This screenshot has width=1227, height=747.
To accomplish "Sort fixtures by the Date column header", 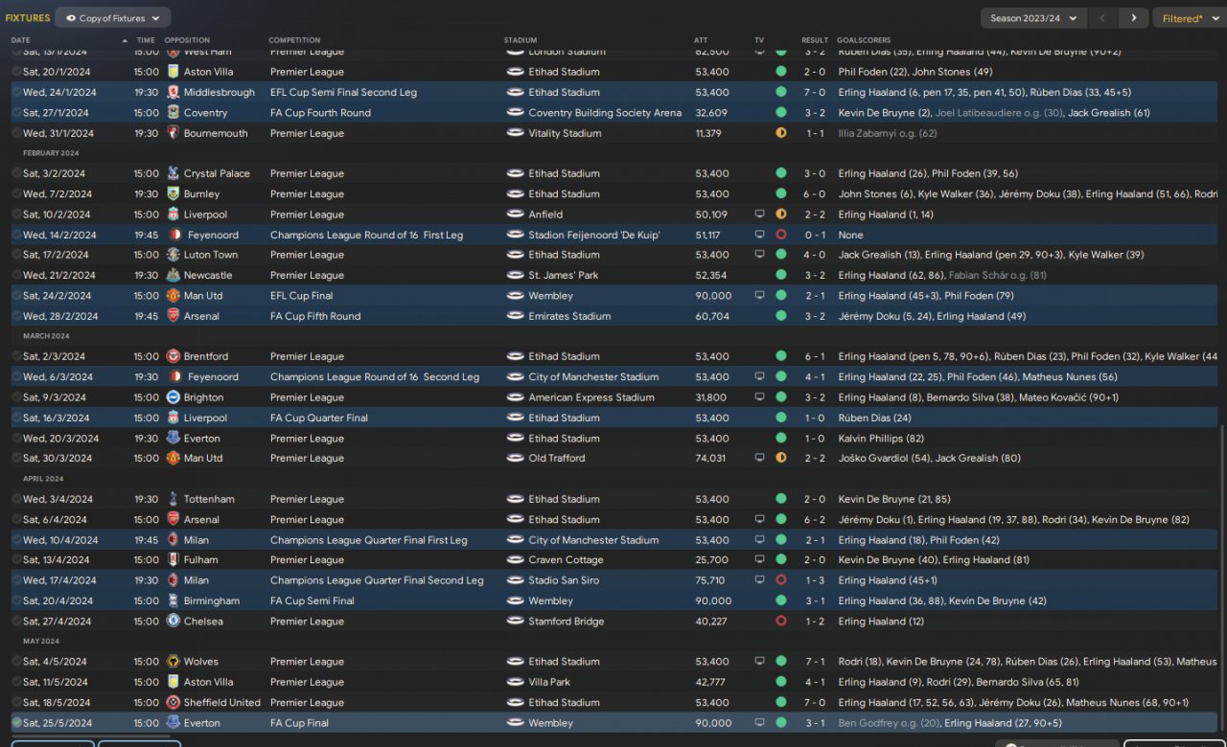I will coord(20,40).
